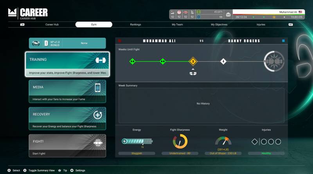Open Settings from the bottom bar
Screen dimensions: 313x174
(x=77, y=170)
